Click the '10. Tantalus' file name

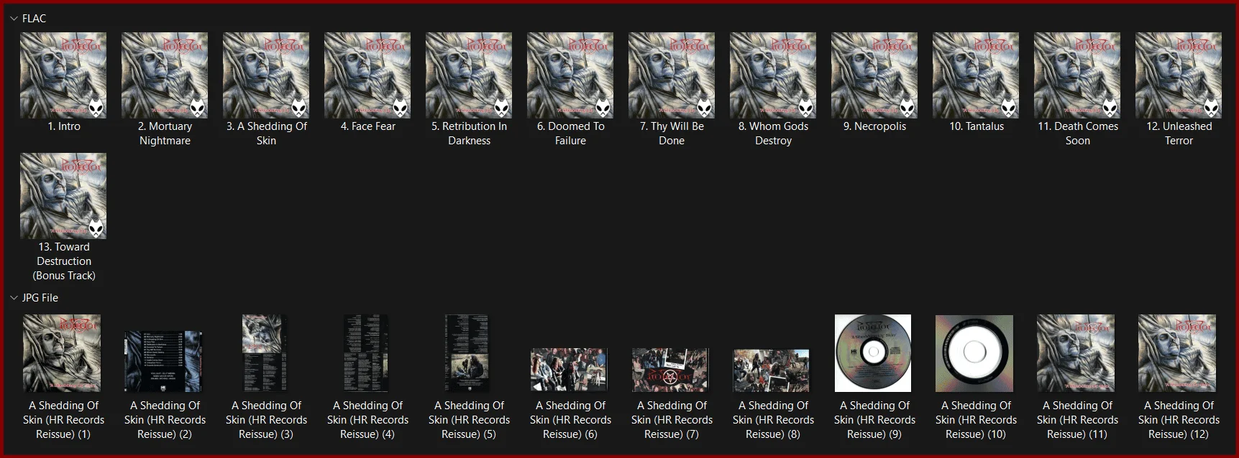click(x=977, y=126)
